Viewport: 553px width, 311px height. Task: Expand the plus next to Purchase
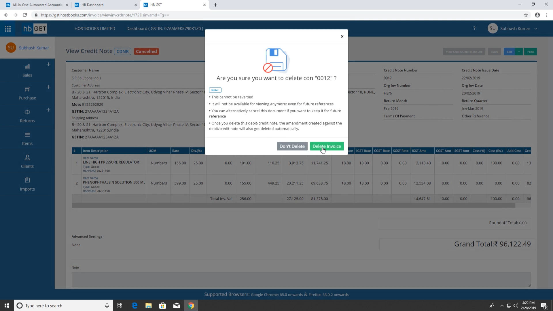48,87
